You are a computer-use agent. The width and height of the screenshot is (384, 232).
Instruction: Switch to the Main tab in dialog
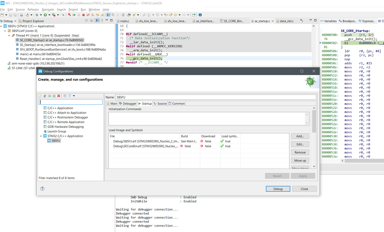[x=112, y=103]
